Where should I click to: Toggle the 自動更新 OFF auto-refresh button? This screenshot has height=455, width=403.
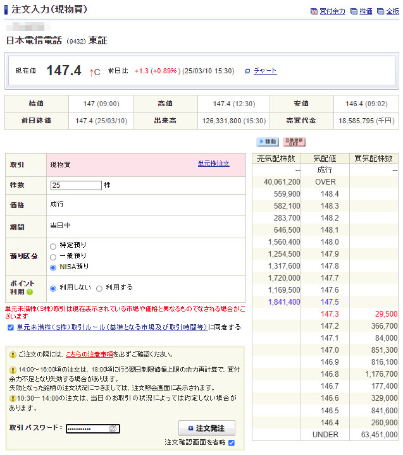point(294,142)
